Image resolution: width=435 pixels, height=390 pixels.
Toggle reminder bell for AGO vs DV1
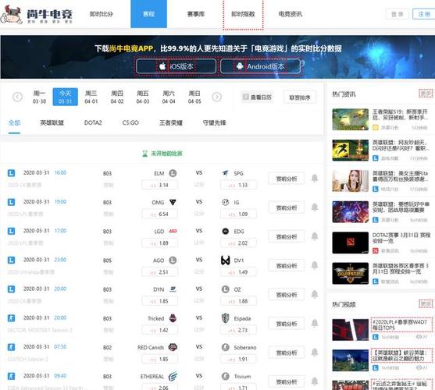(x=314, y=266)
